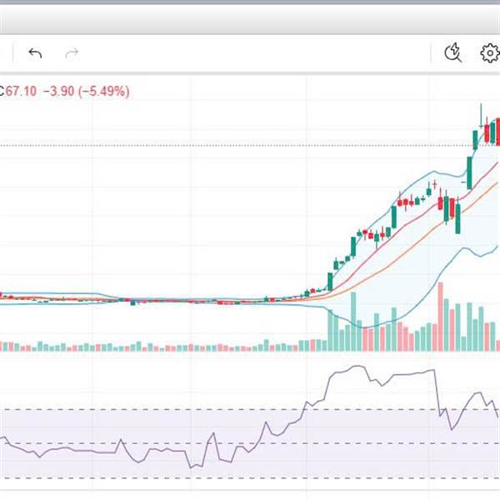Click the middle dashed RSI level line
Viewport: 500px width, 500px height.
250,443
